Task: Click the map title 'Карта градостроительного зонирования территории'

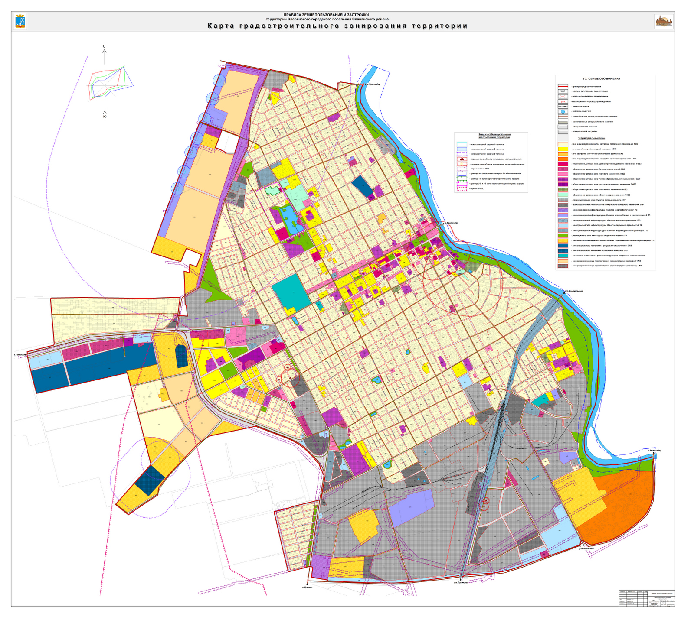Action: [337, 26]
